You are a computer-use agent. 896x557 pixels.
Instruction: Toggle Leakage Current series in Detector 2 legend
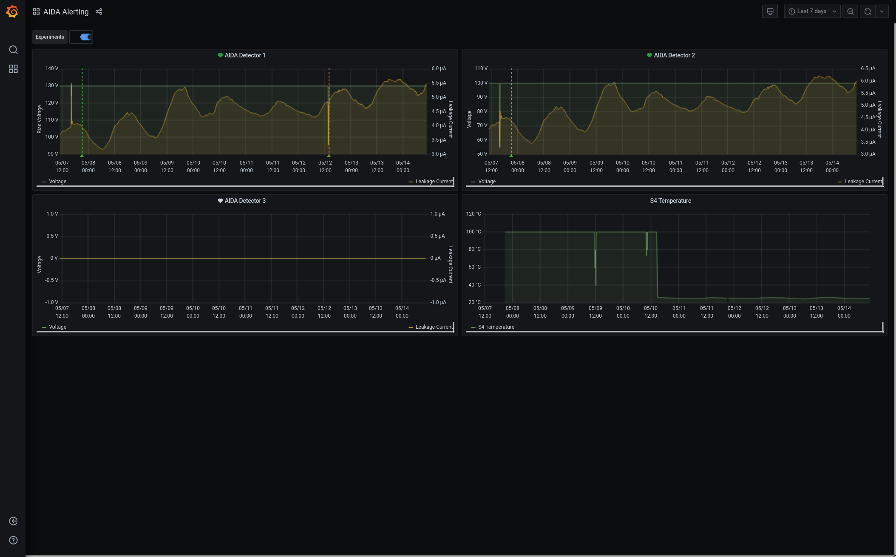(863, 182)
